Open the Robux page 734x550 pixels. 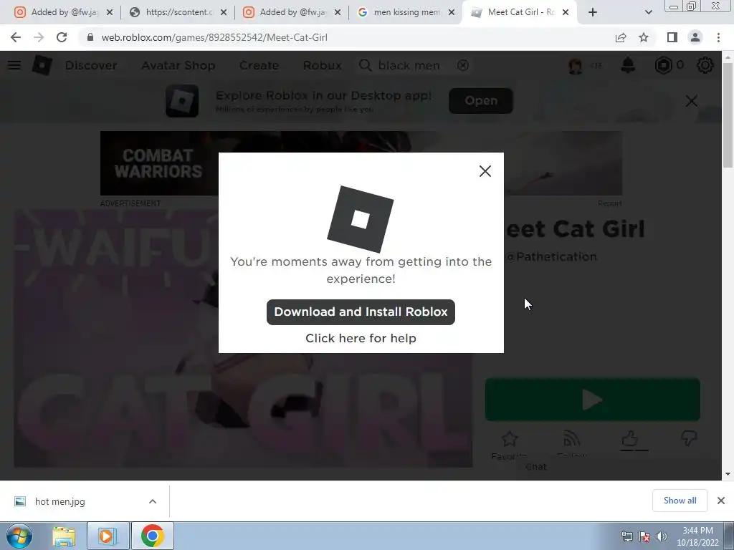[322, 65]
